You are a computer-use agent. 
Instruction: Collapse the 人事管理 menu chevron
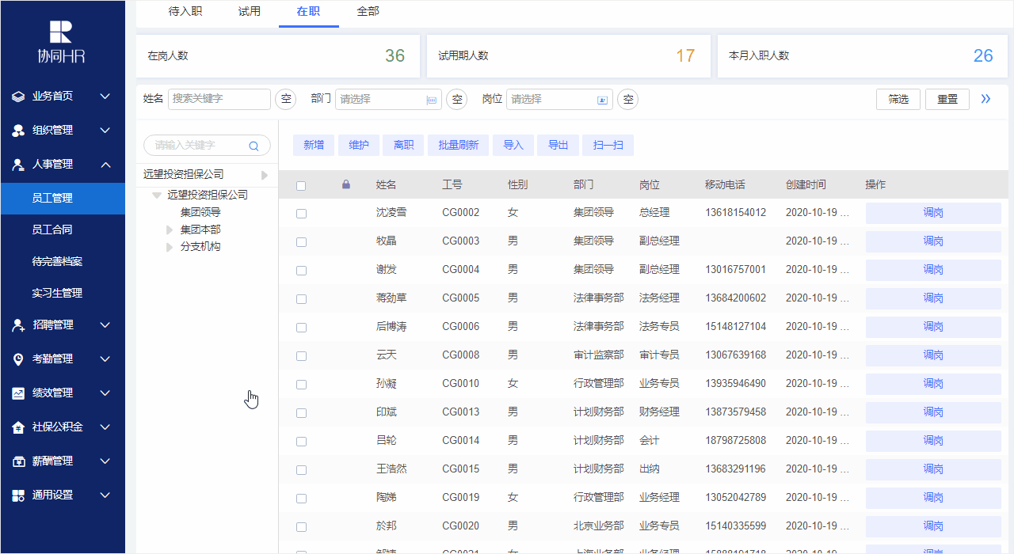(x=105, y=165)
